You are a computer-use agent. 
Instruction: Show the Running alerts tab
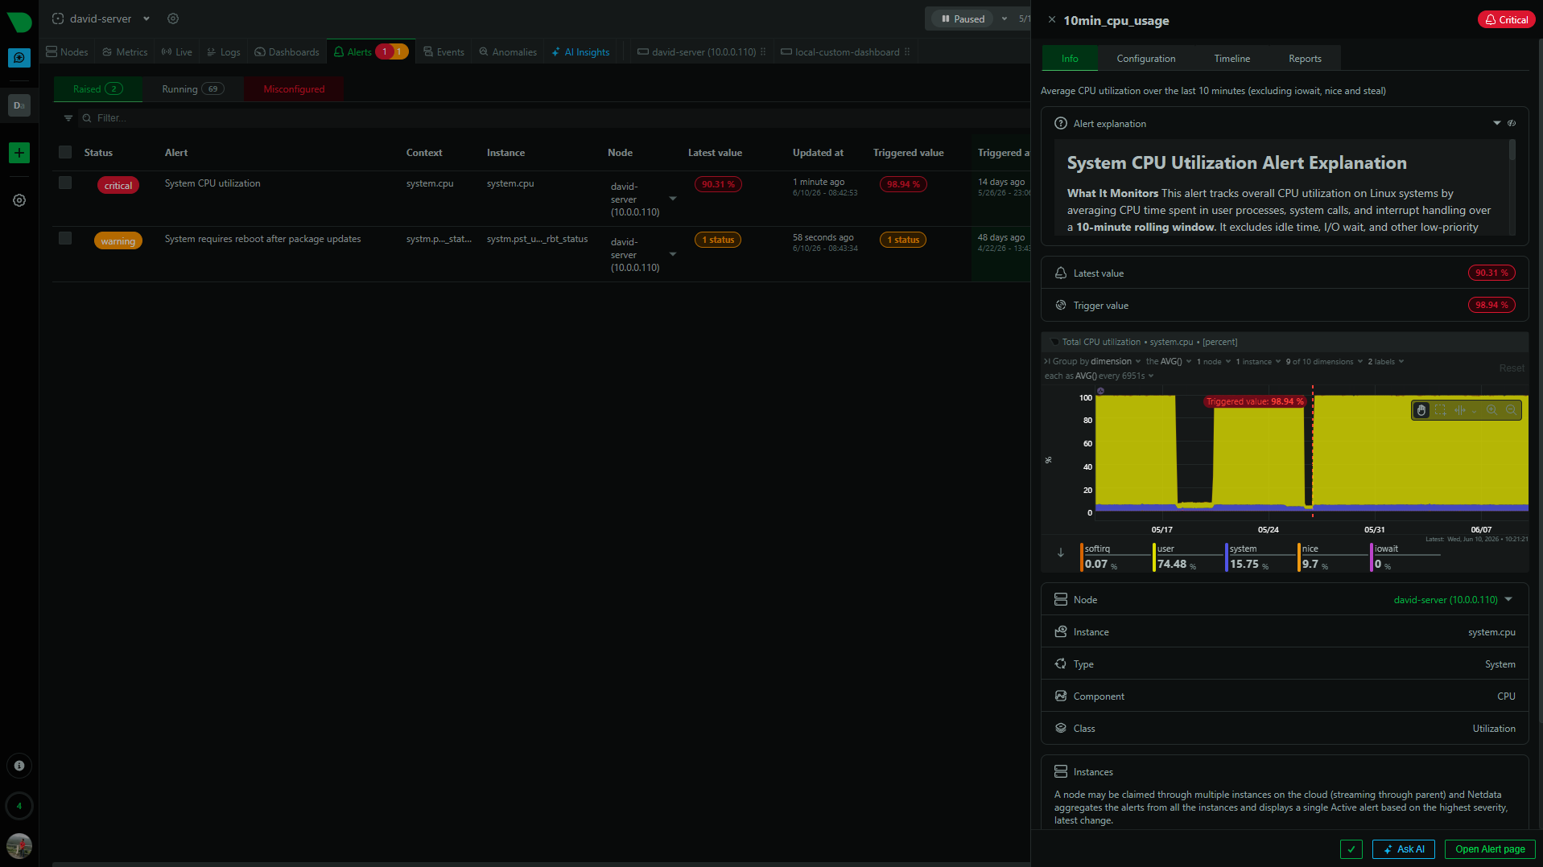tap(193, 89)
